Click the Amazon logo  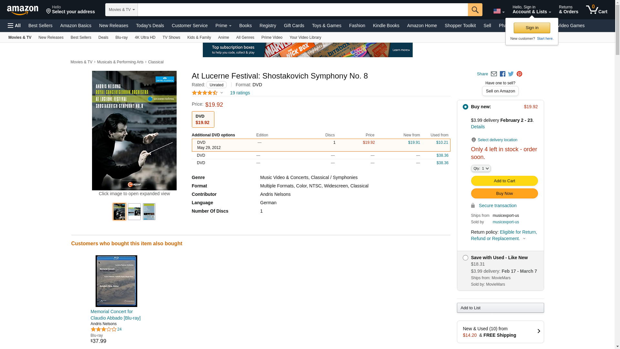click(x=23, y=10)
